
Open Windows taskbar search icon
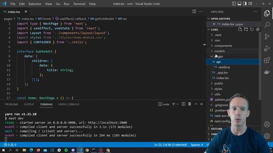tap(10, 150)
